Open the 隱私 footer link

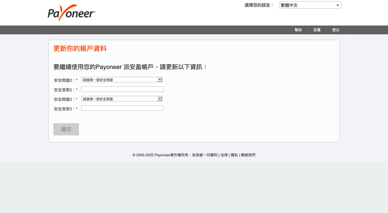[234, 155]
